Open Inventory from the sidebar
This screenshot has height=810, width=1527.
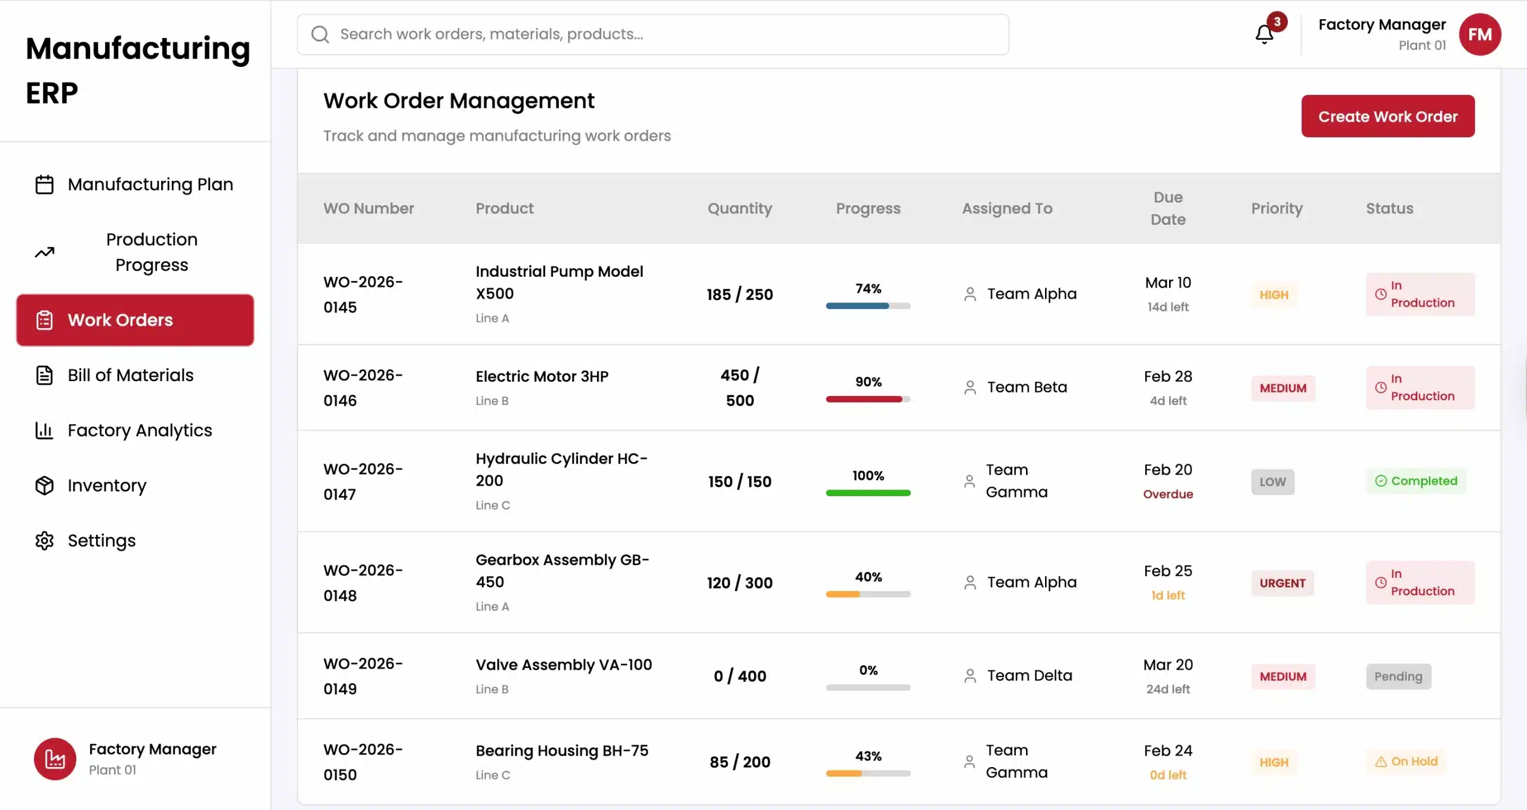point(107,486)
